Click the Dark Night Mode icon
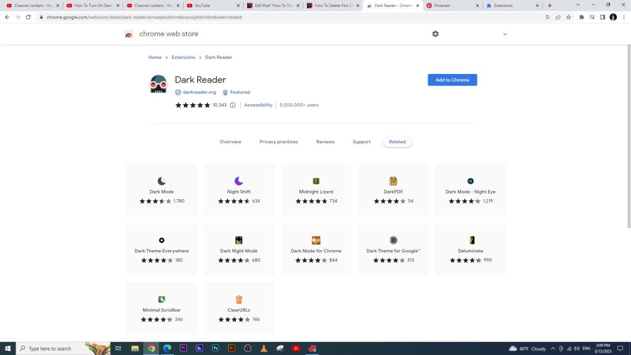The image size is (631, 355). point(238,240)
